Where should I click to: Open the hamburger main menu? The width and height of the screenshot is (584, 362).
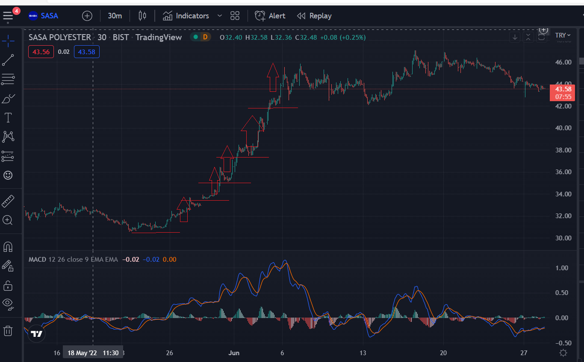[8, 16]
